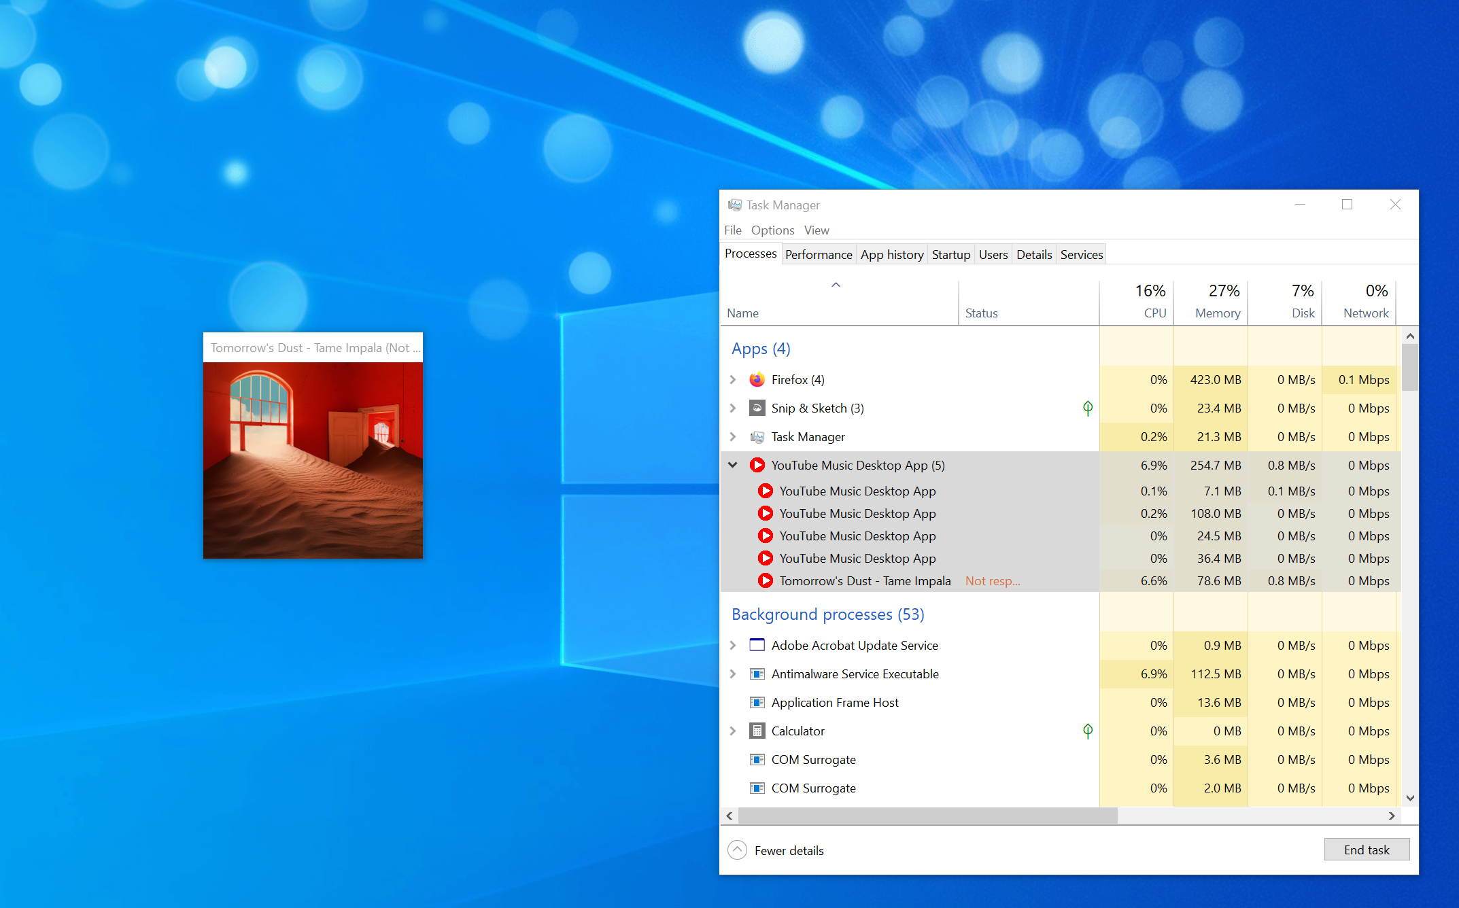This screenshot has height=908, width=1459.
Task: Click the Calculator process icon
Action: click(x=757, y=731)
